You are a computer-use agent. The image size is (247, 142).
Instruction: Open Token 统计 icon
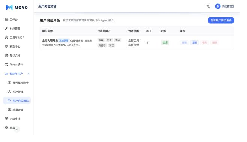pos(6,65)
